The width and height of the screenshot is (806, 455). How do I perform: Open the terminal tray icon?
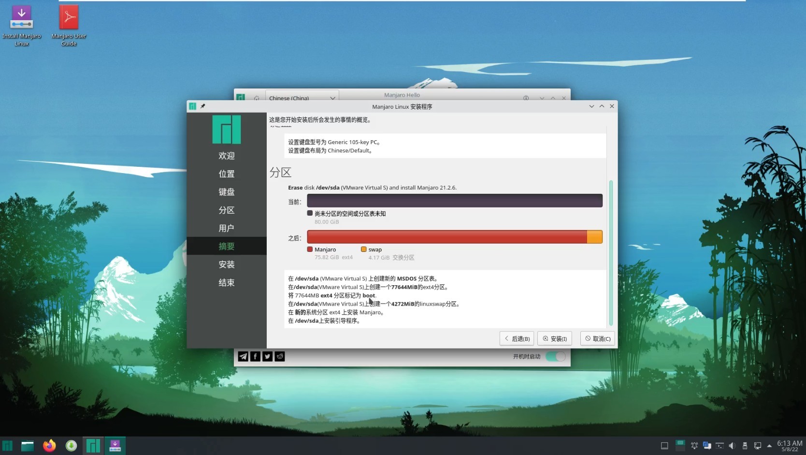(x=720, y=446)
